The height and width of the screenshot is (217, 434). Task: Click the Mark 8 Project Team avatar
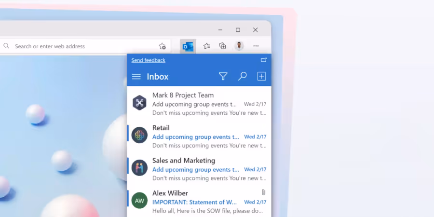[x=139, y=103]
